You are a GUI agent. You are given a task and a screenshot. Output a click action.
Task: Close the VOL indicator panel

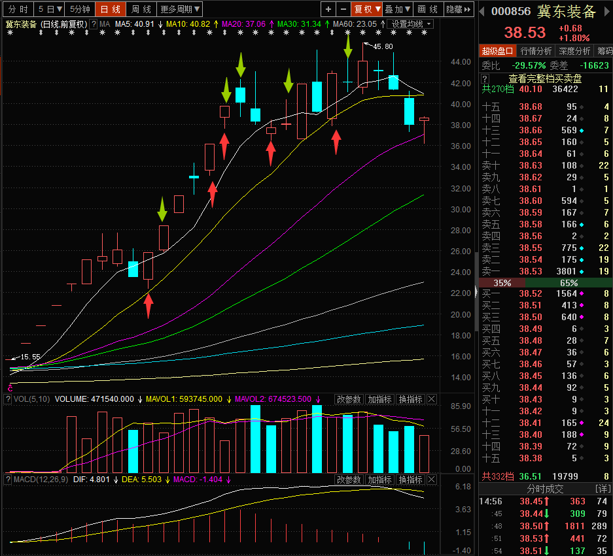(x=432, y=399)
